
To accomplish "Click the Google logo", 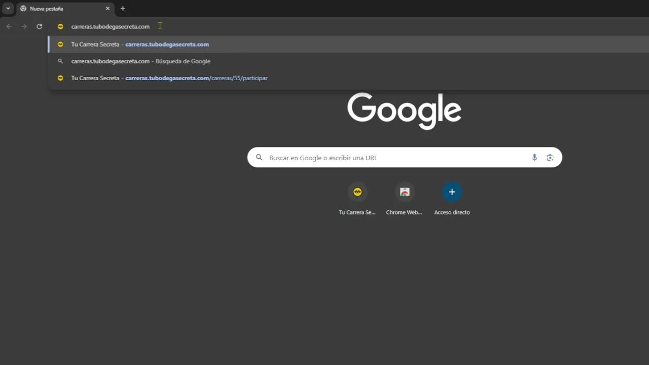I will click(x=404, y=111).
